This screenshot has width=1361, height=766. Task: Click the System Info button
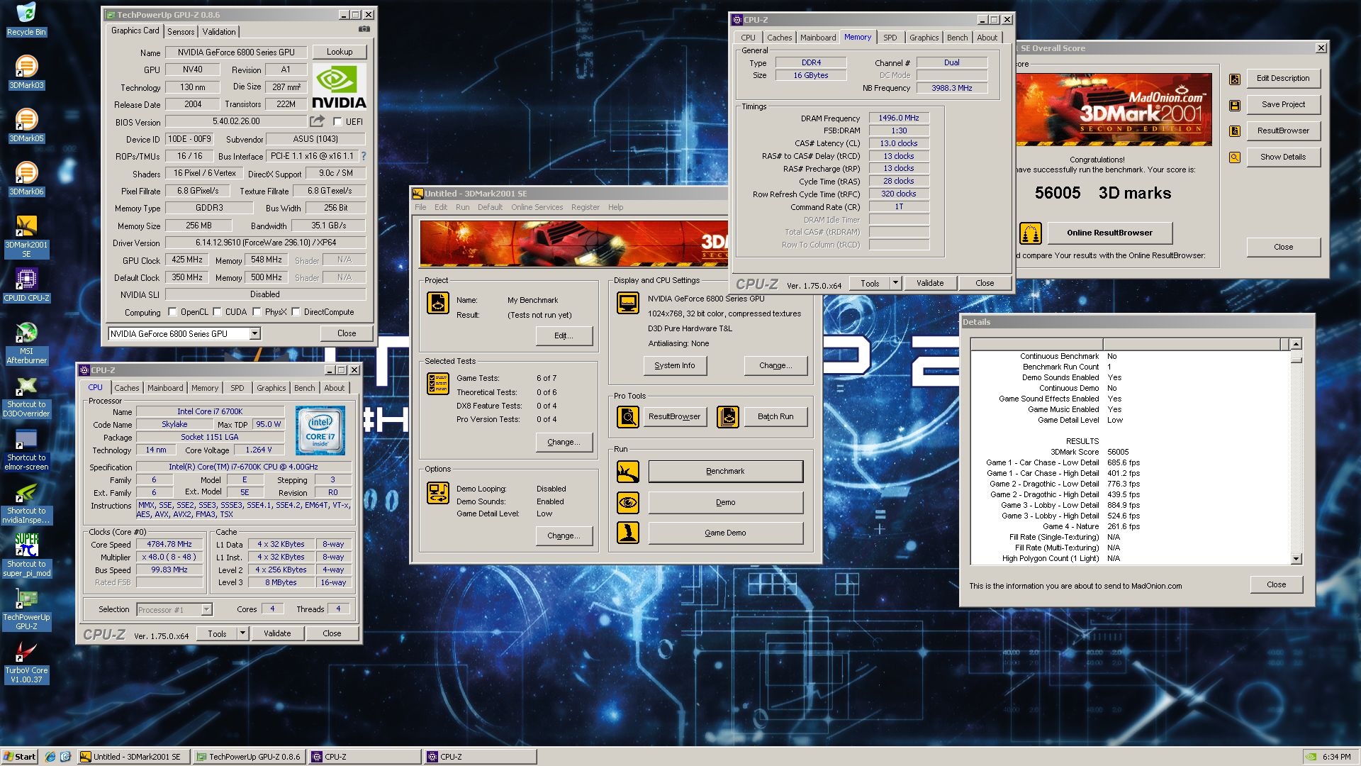coord(674,365)
